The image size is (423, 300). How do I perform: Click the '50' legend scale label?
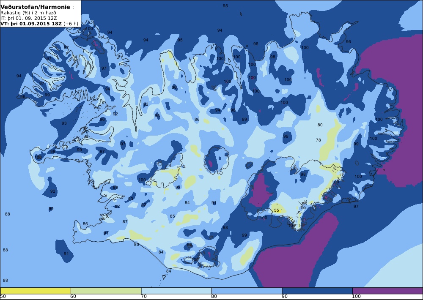[x=3, y=297]
